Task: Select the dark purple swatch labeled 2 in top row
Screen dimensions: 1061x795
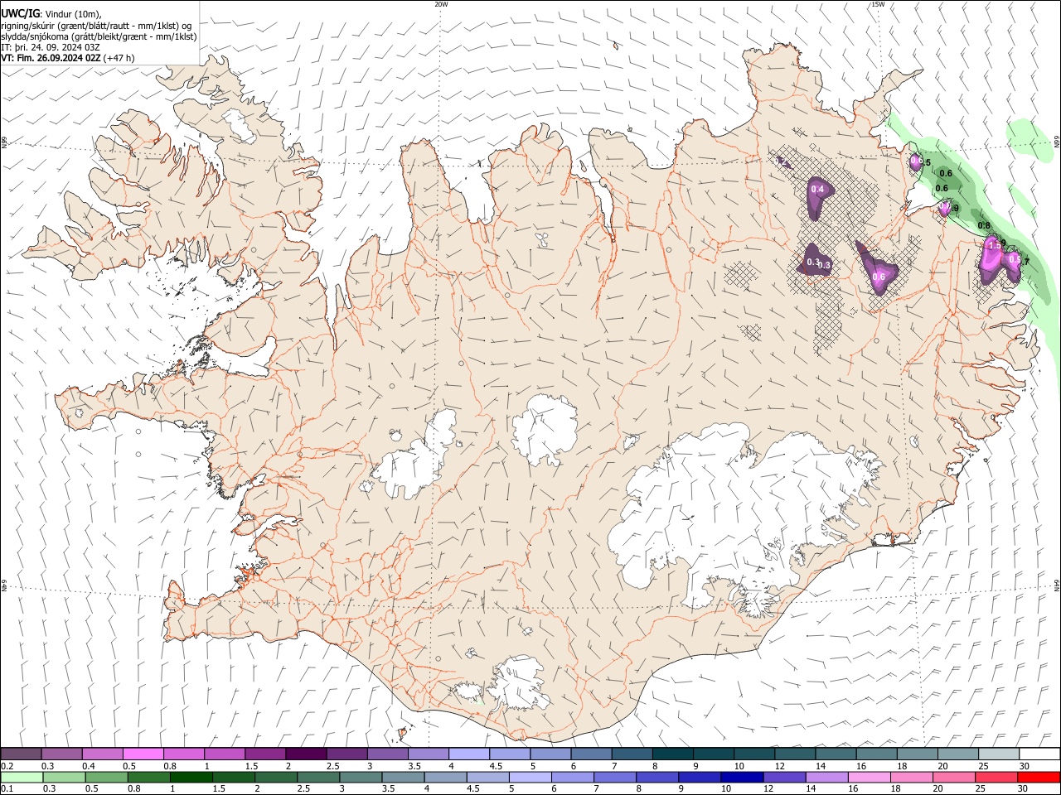Action: pos(305,754)
